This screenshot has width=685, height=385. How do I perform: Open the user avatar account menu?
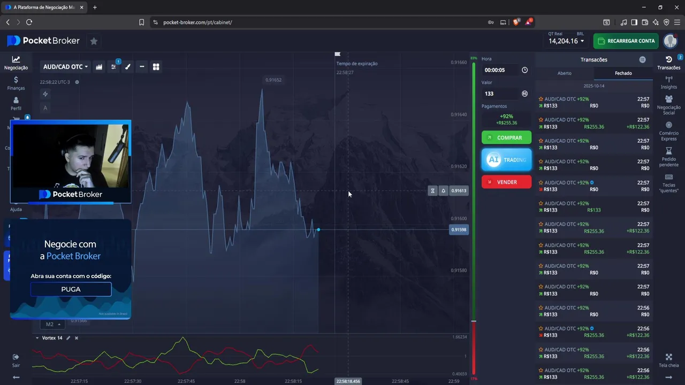(671, 41)
